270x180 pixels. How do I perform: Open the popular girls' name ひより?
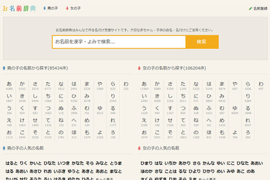pos(194,172)
